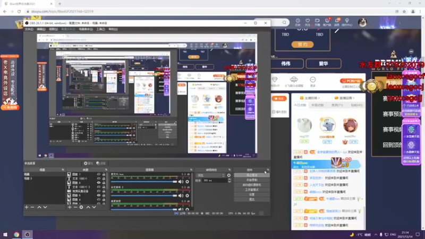Image resolution: width=425 pixels, height=239 pixels.
Task: Move source up in the sources list
Action: 88,207
